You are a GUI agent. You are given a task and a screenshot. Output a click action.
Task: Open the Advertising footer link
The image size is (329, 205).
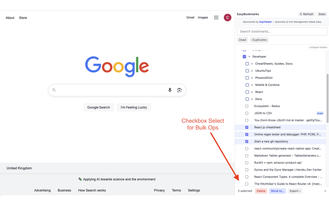point(42,190)
